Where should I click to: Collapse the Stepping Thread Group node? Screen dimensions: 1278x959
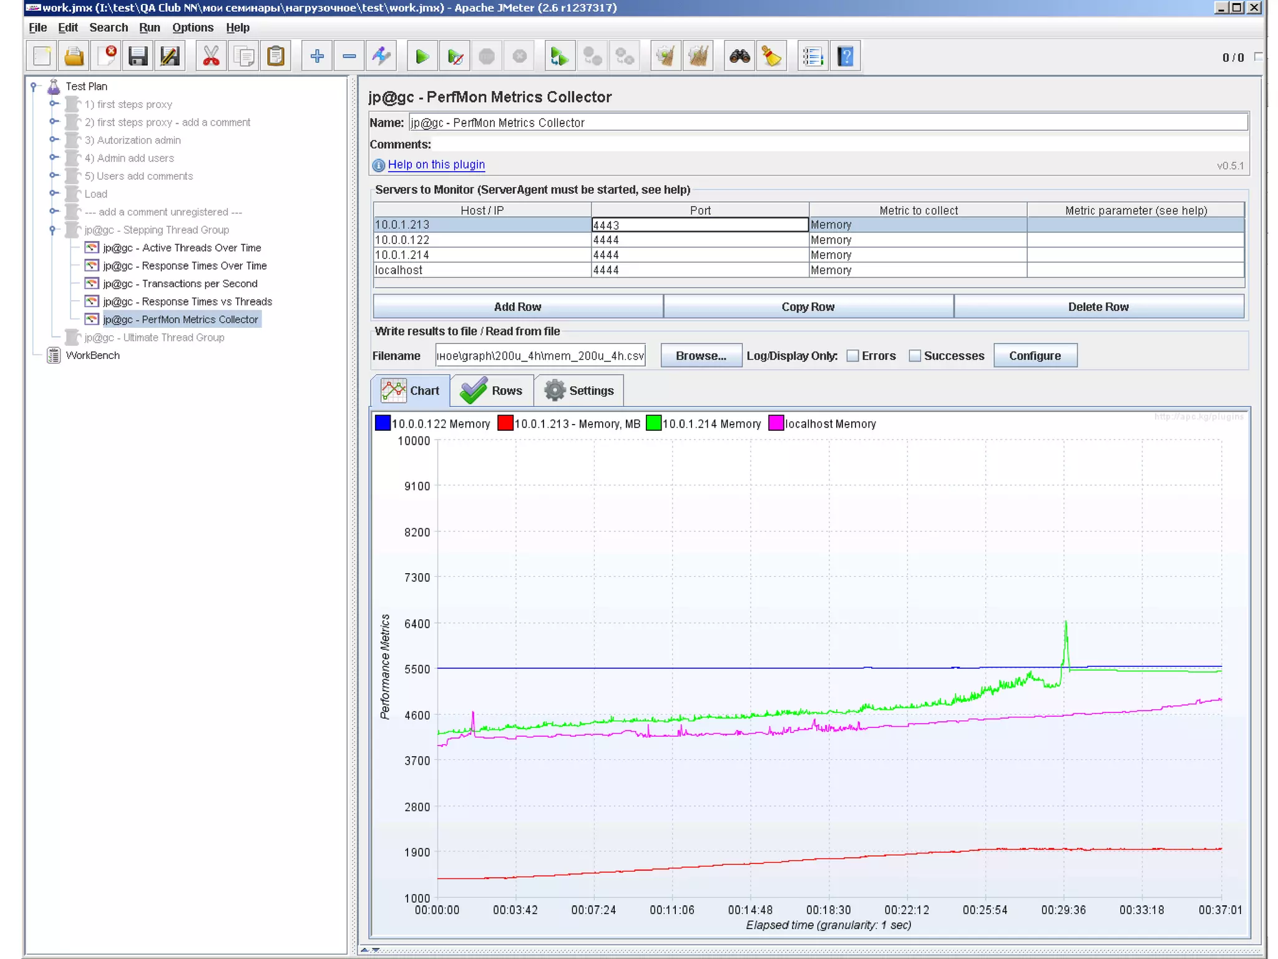tap(53, 230)
